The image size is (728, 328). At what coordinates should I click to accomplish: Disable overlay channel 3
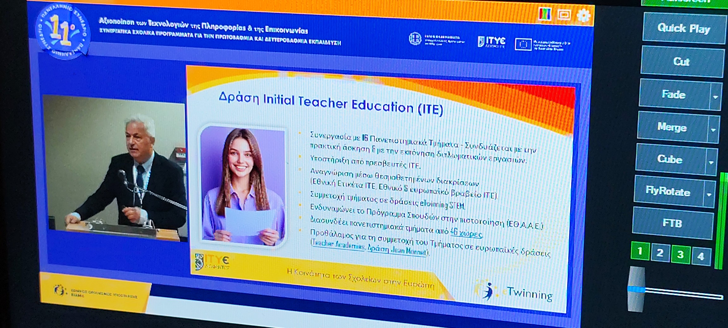coord(681,255)
